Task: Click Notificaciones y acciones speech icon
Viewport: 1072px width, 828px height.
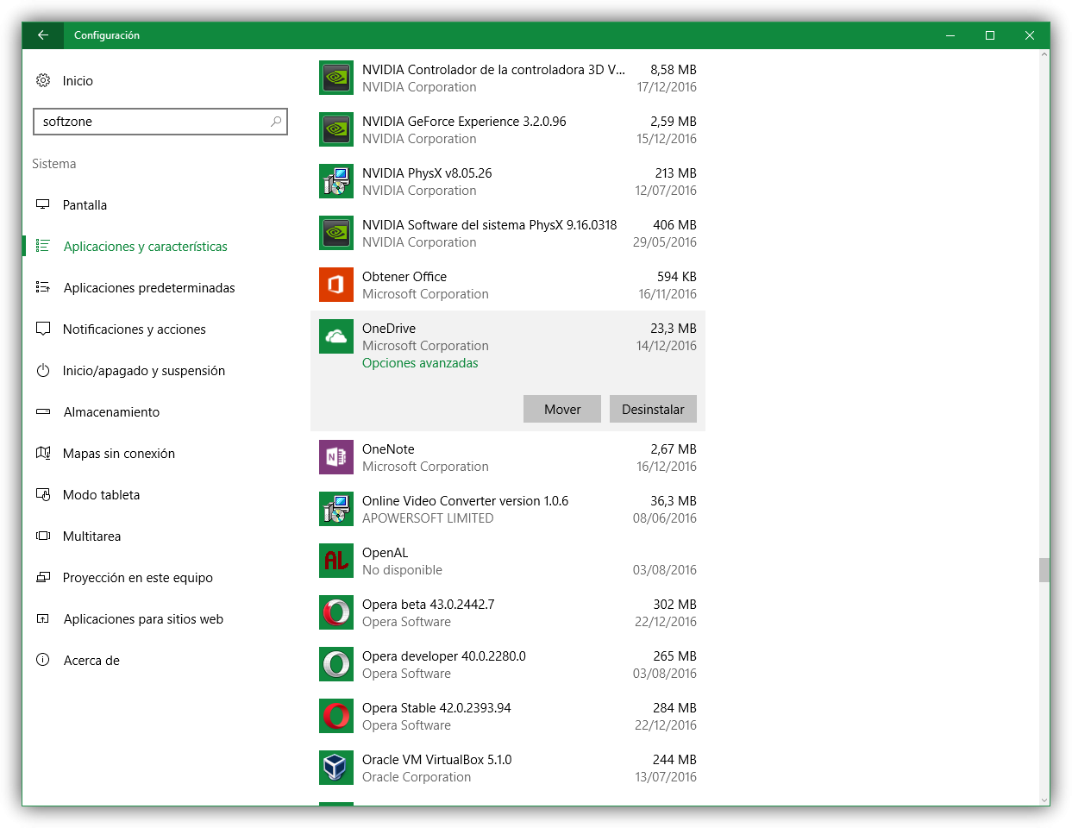Action: coord(43,329)
